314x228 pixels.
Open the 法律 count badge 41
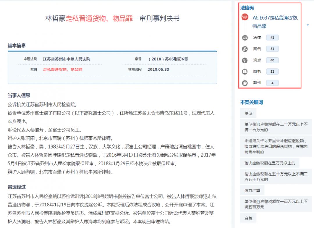(x=272, y=38)
